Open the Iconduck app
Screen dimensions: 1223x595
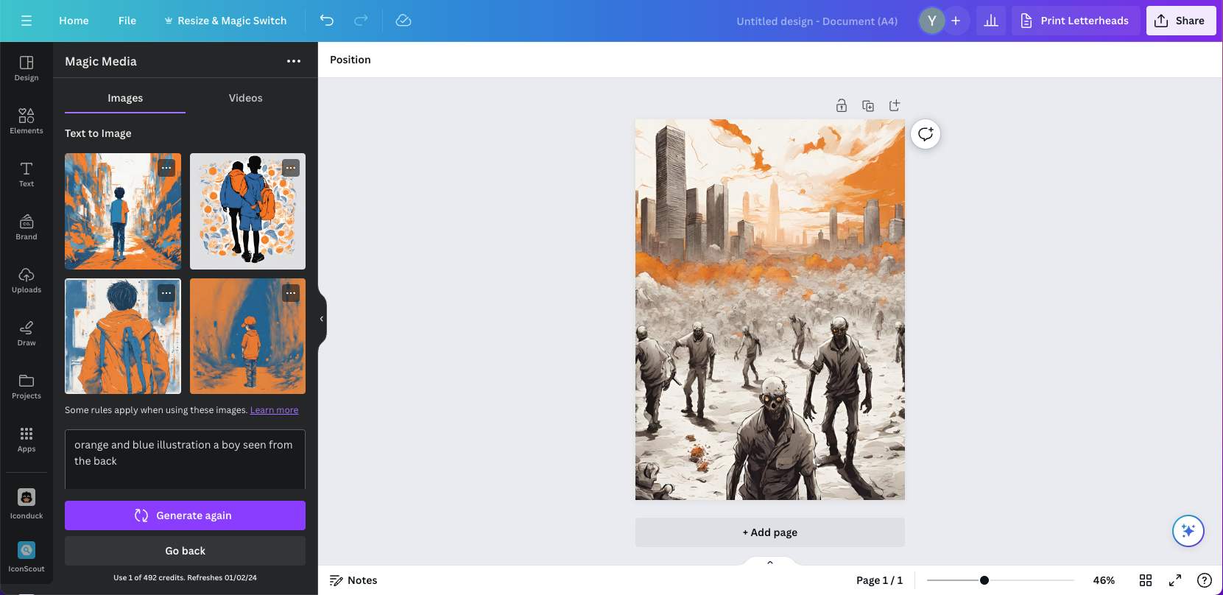point(27,504)
